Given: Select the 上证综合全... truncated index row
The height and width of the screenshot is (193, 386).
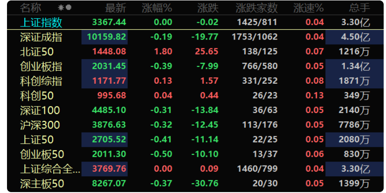Looking at the screenshot, I should click(195, 169).
